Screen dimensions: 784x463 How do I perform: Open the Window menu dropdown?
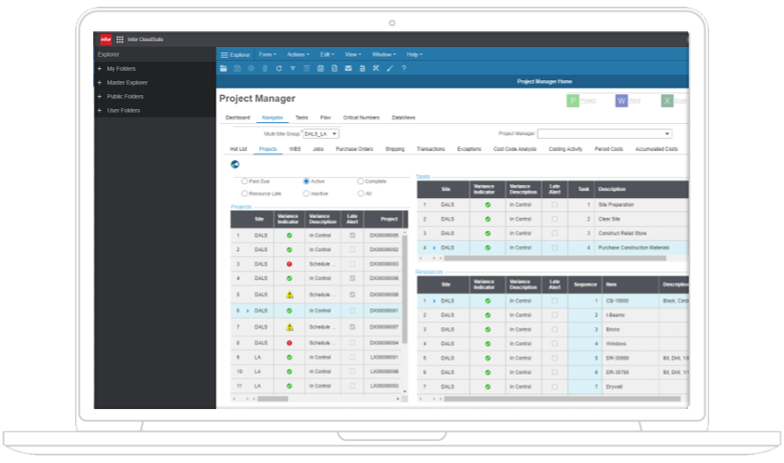(x=384, y=55)
